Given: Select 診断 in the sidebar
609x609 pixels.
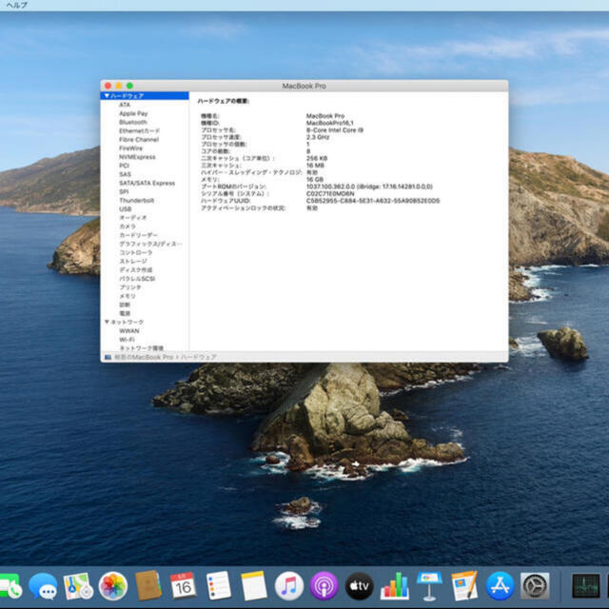Looking at the screenshot, I should [125, 304].
